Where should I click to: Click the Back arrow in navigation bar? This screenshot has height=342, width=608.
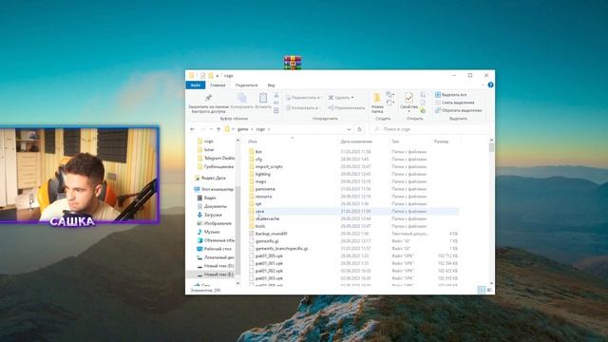(192, 129)
